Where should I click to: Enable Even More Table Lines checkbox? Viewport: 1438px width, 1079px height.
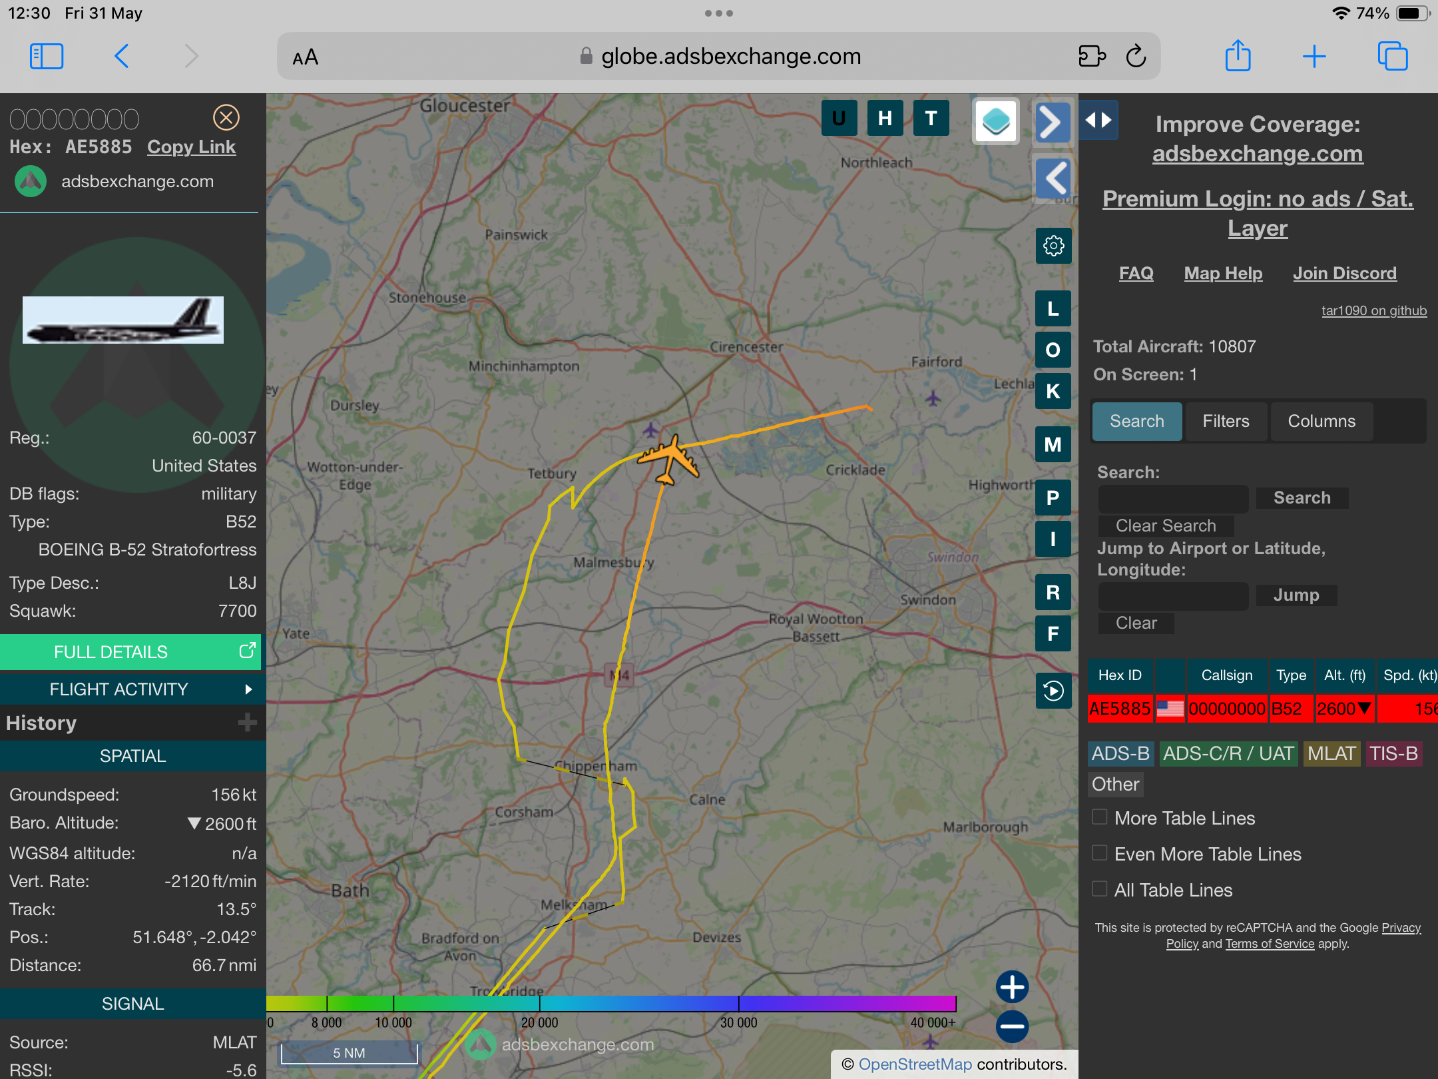tap(1100, 853)
